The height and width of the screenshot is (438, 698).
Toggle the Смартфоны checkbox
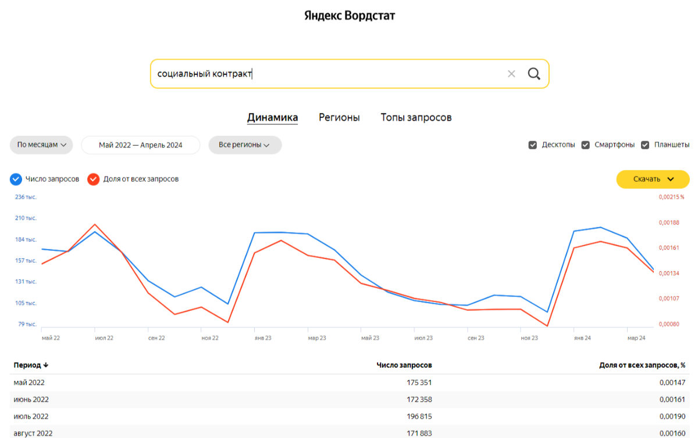tap(586, 145)
